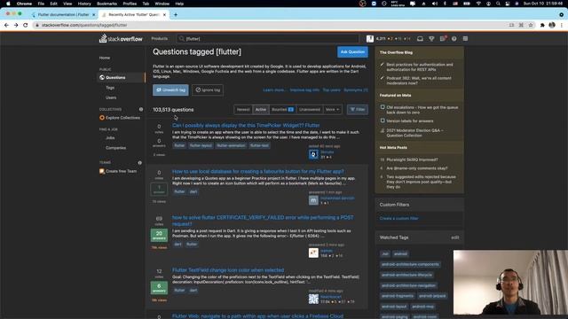Open the Improve tag info link
The height and width of the screenshot is (319, 568).
304,89
